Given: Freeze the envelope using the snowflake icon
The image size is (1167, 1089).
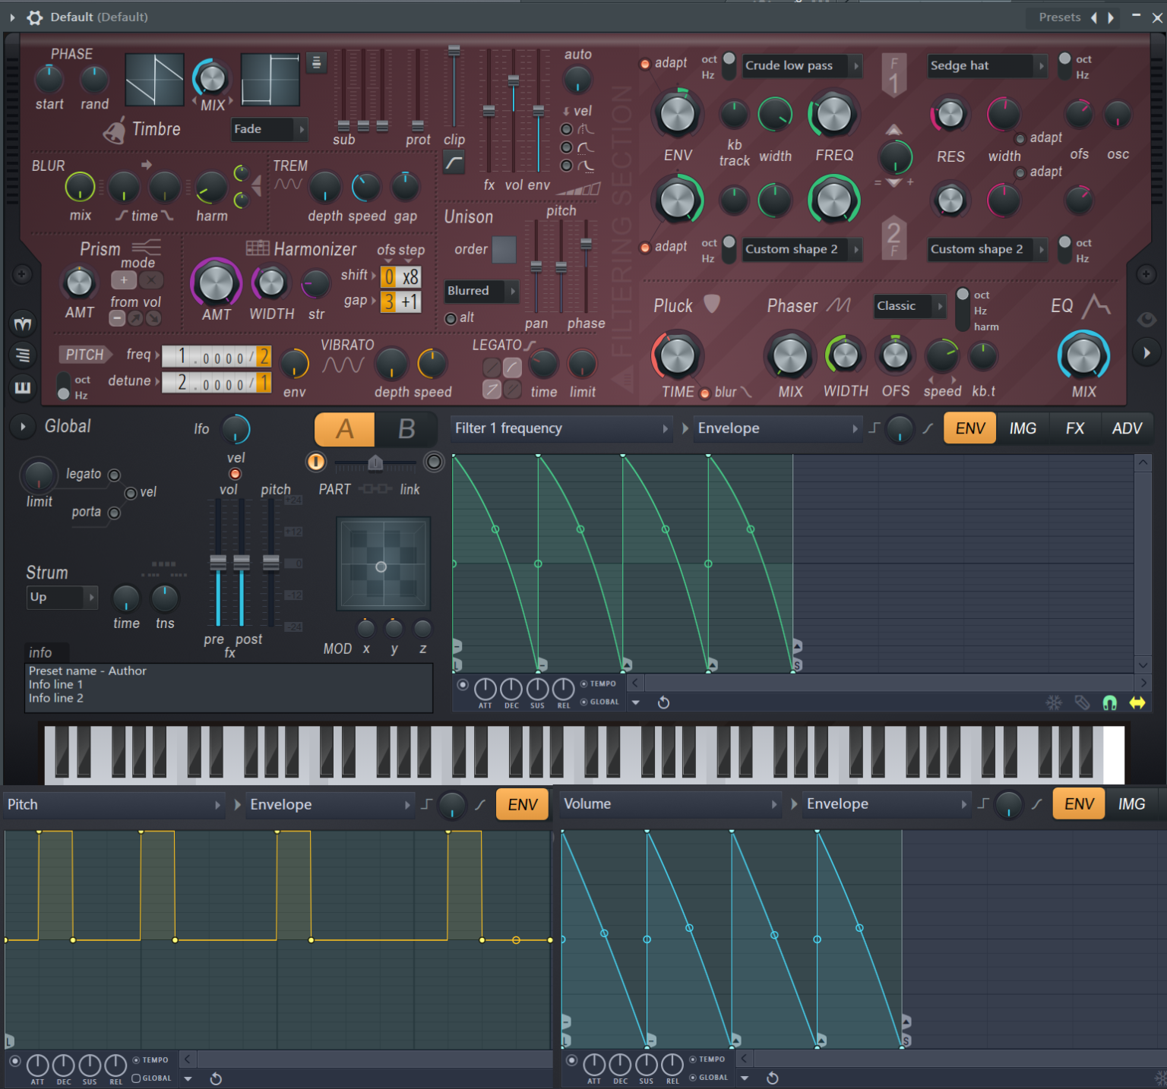Looking at the screenshot, I should [1054, 703].
